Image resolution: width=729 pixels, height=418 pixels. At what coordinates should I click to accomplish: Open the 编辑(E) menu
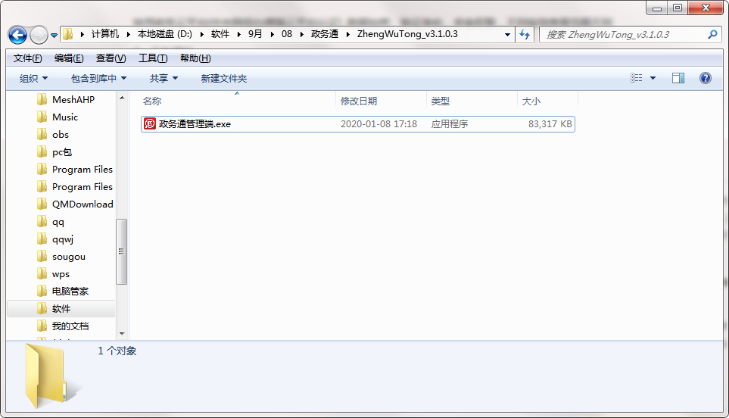[69, 58]
